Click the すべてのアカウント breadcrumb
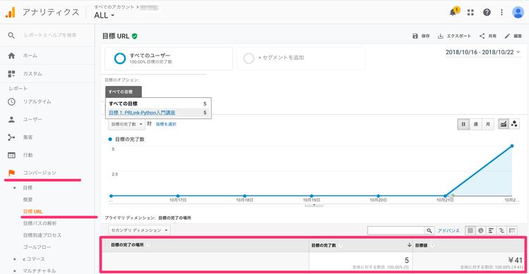The image size is (529, 274). coord(114,7)
